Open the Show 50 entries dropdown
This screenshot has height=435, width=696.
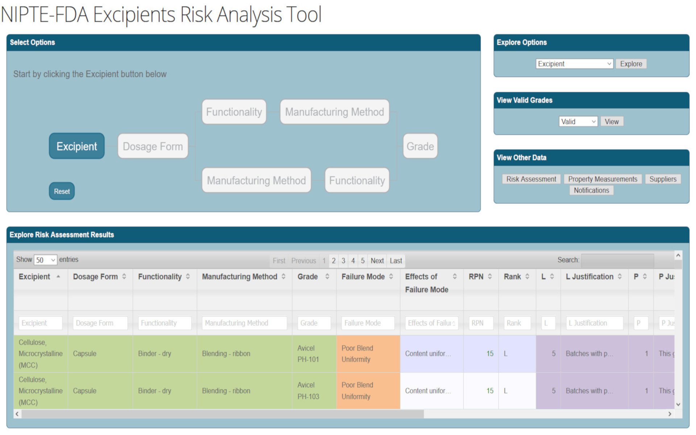coord(45,260)
